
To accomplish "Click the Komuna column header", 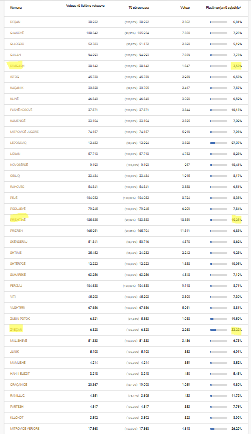I will point(16,8).
